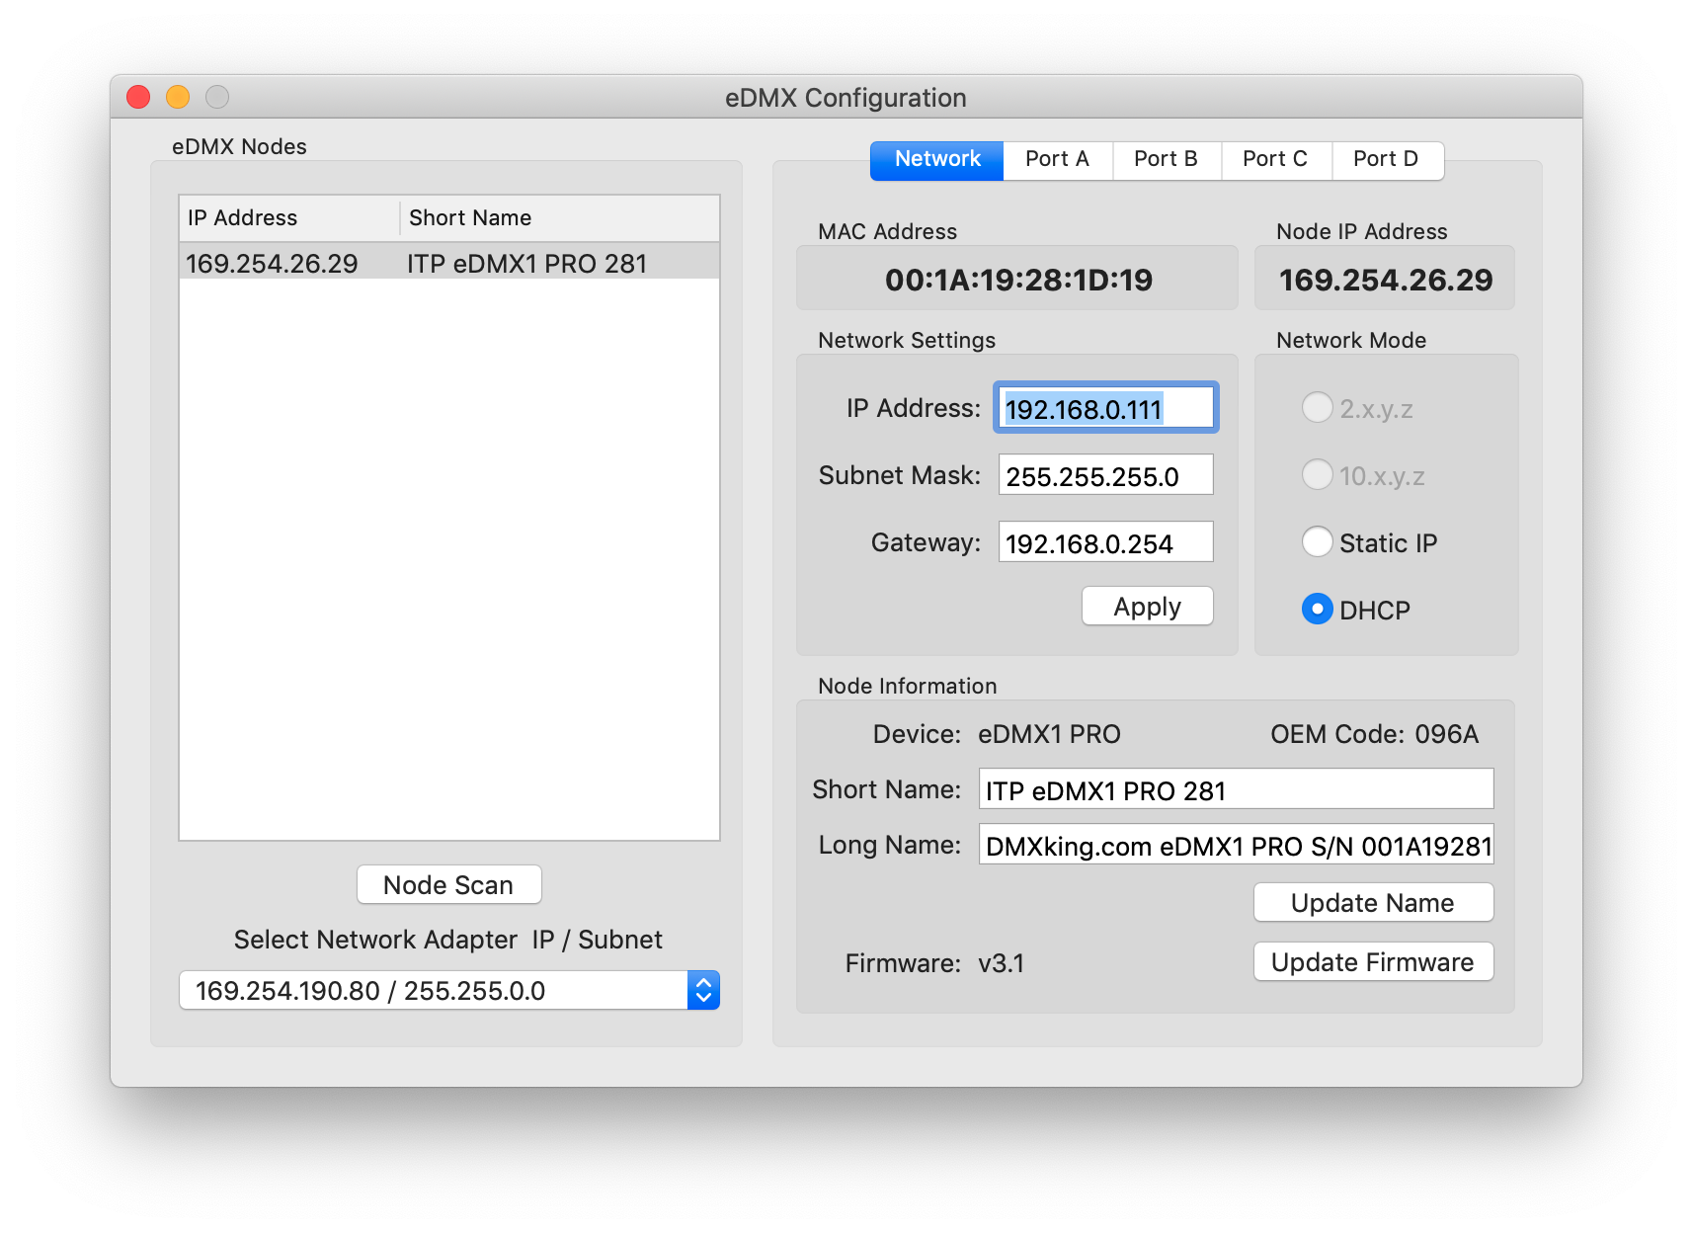1693x1233 pixels.
Task: Click the Node Scan button
Action: 448,884
